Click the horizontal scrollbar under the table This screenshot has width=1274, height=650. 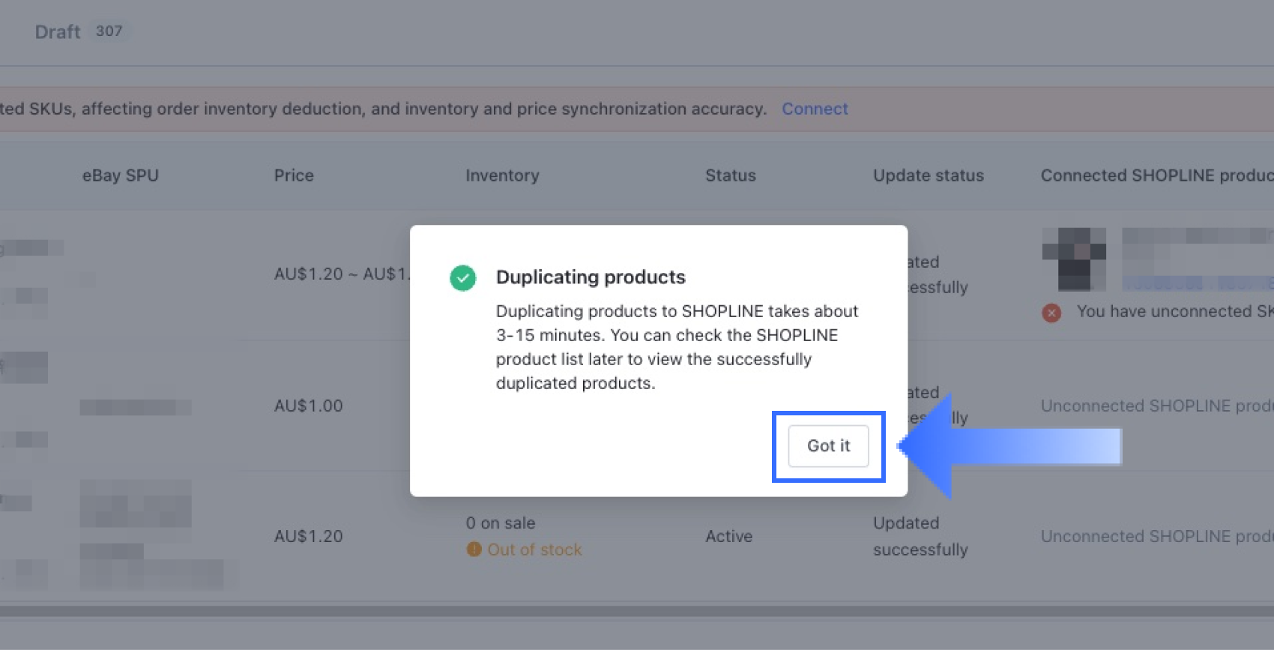[637, 611]
